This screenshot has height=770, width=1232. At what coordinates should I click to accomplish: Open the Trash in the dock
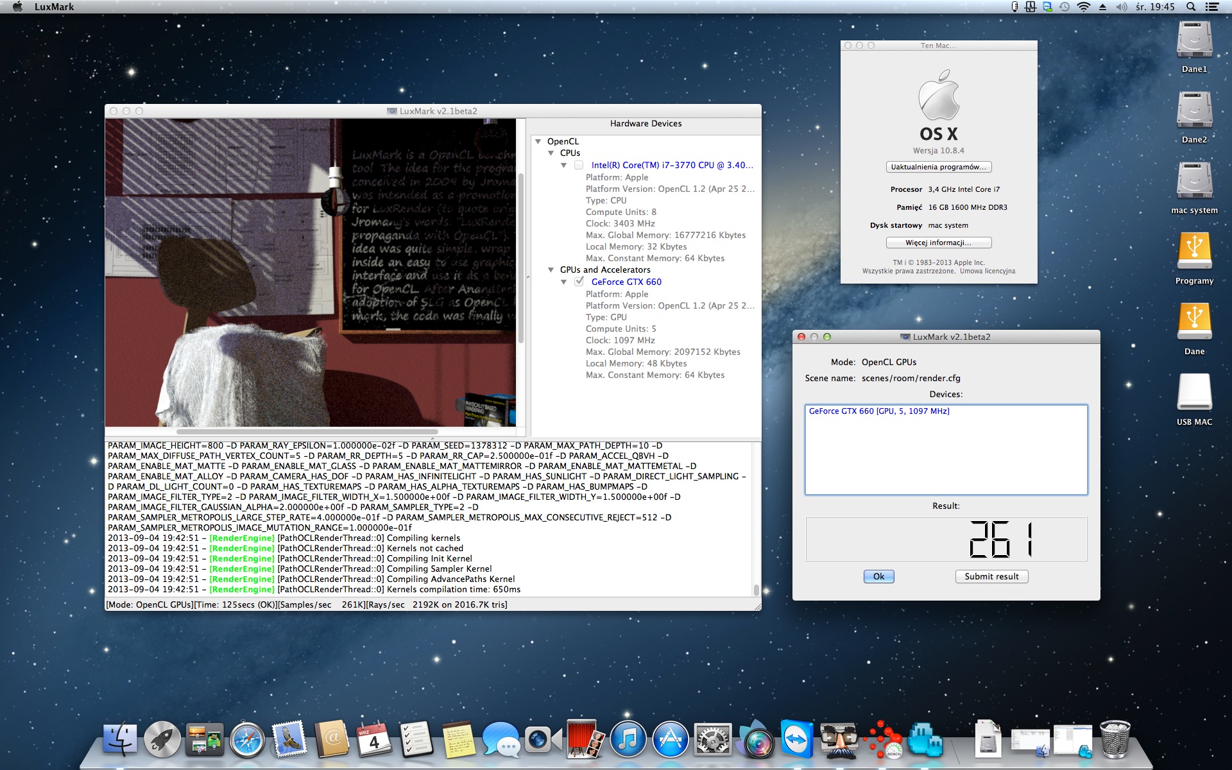[x=1115, y=739]
